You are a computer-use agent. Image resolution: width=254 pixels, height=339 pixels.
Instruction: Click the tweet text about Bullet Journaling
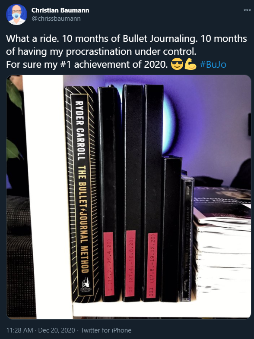(127, 51)
